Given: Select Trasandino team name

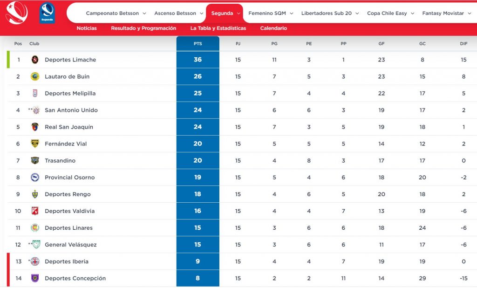Looking at the screenshot, I should pyautogui.click(x=60, y=160).
